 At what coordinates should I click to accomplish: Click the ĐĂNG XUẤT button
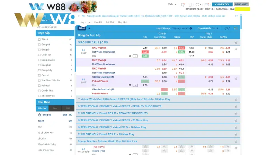tap(241, 4)
